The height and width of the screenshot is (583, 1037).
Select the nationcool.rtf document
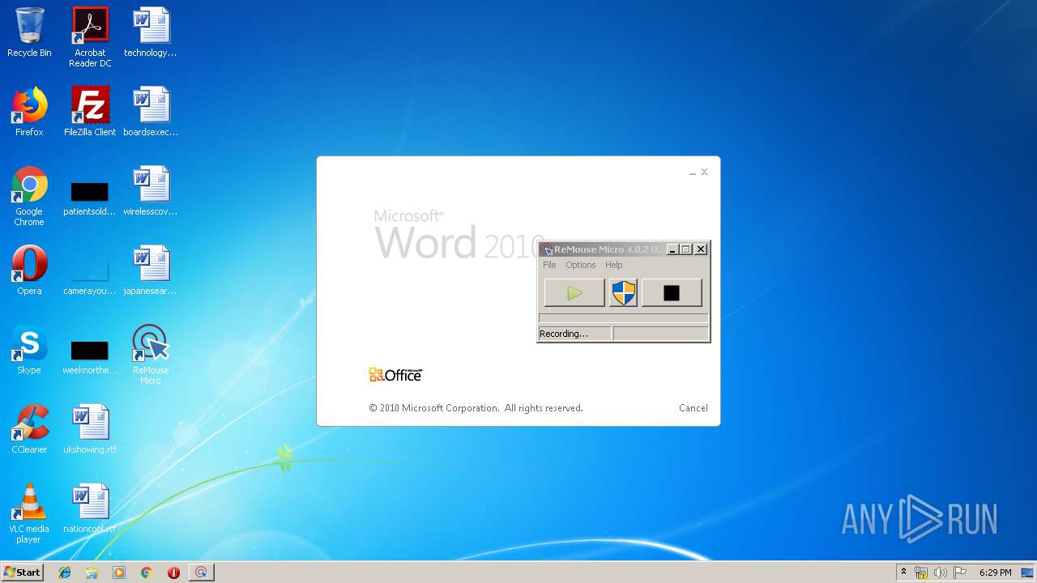click(x=90, y=509)
